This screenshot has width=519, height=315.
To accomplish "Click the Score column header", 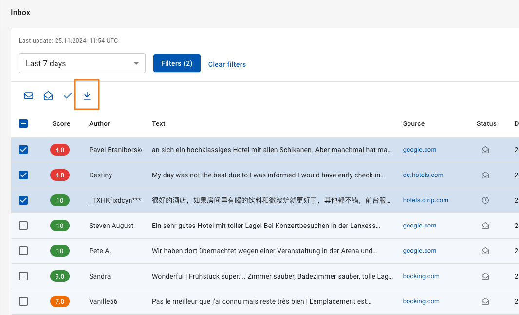I will click(x=61, y=123).
